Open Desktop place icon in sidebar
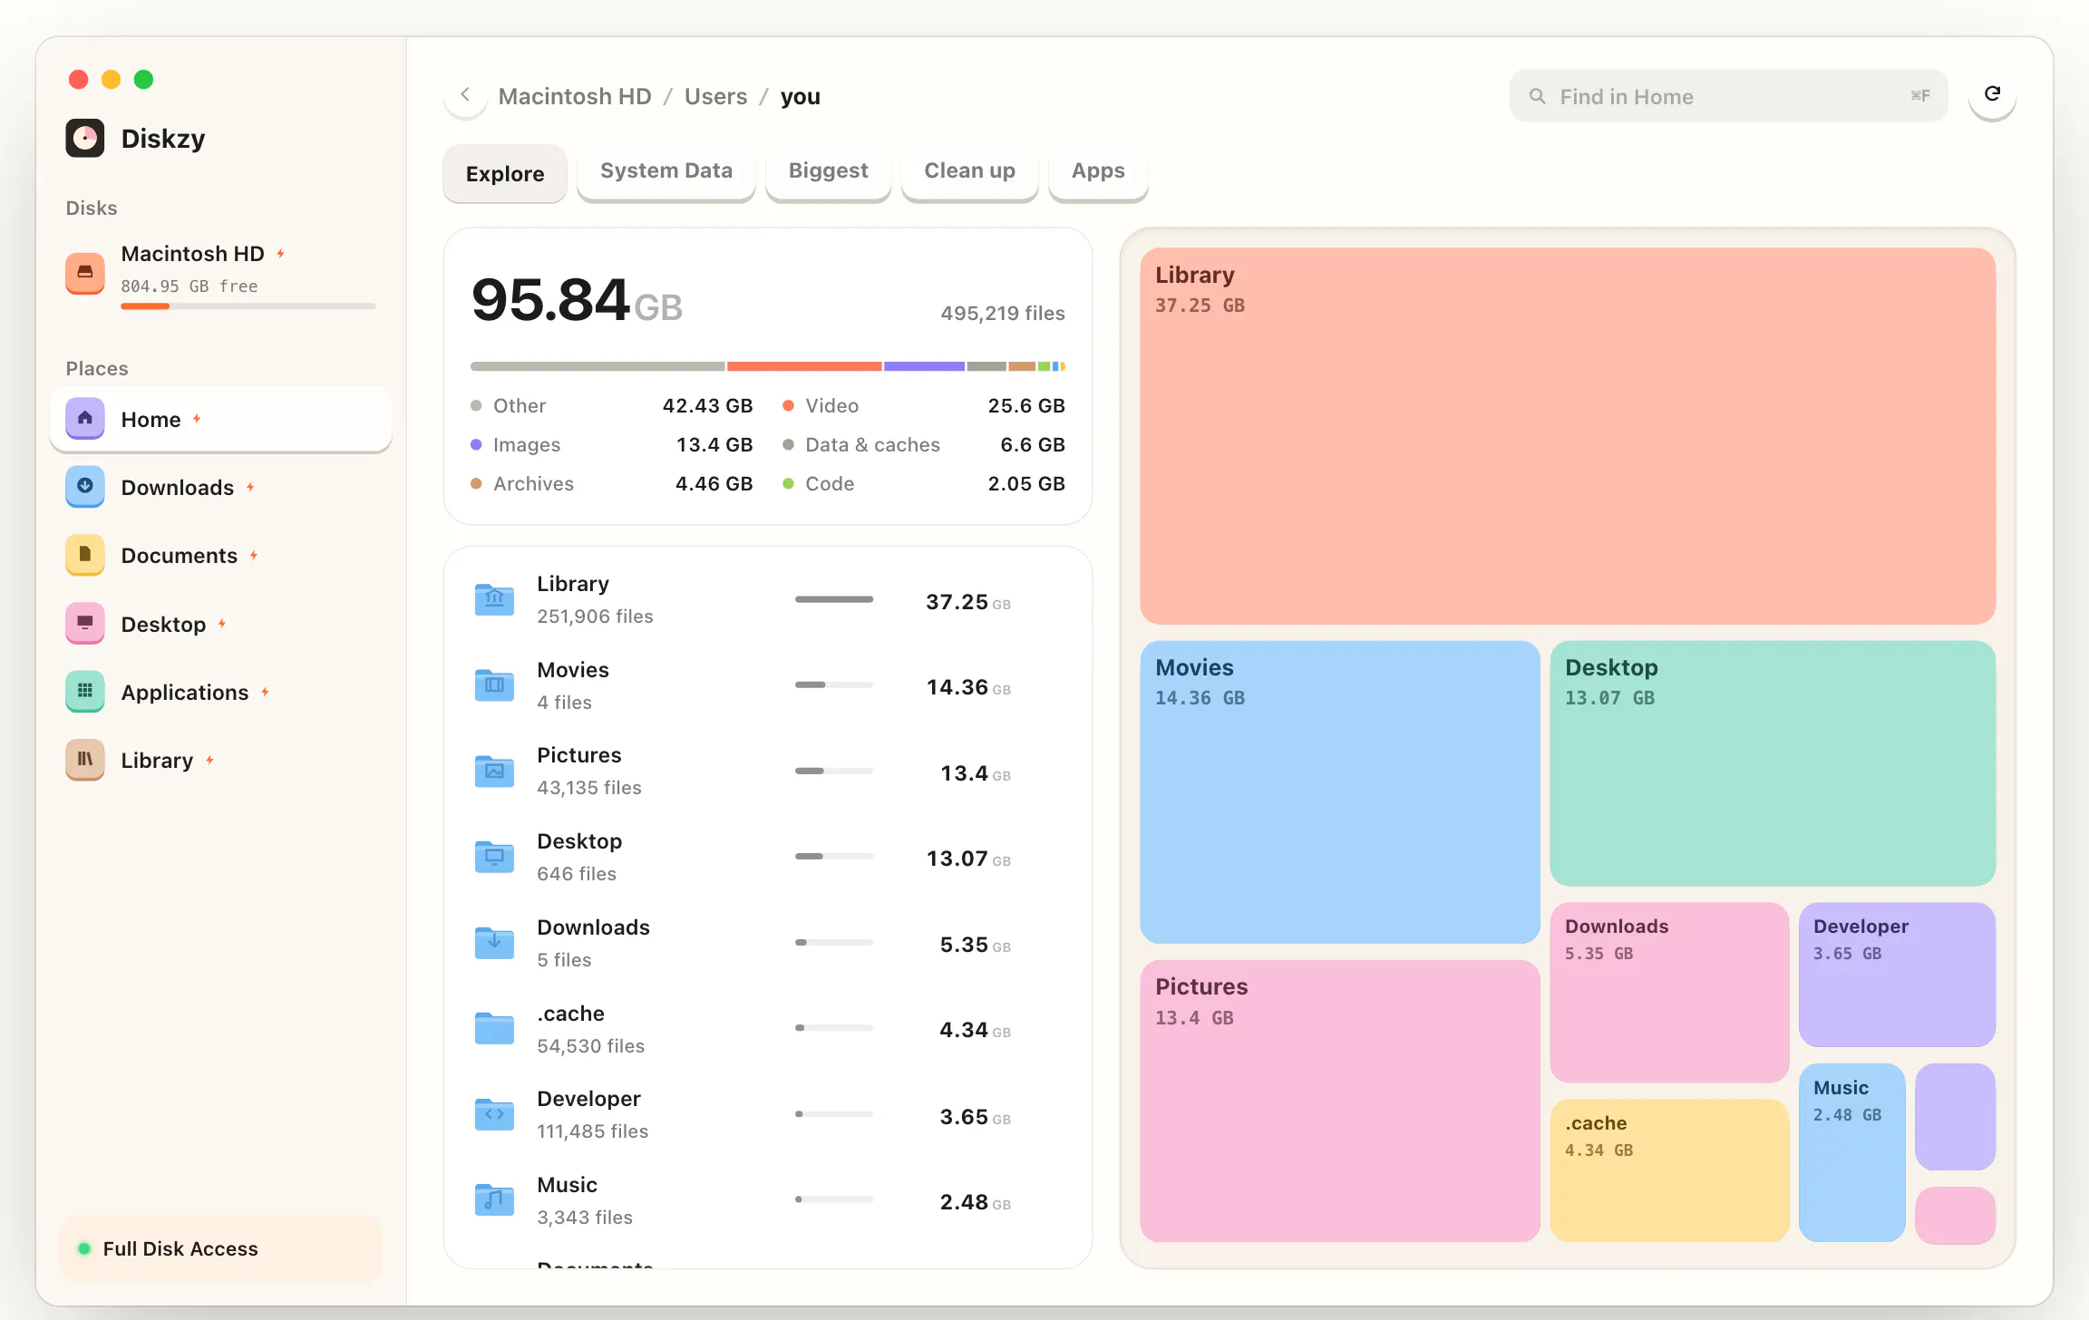The width and height of the screenshot is (2089, 1320). (85, 623)
